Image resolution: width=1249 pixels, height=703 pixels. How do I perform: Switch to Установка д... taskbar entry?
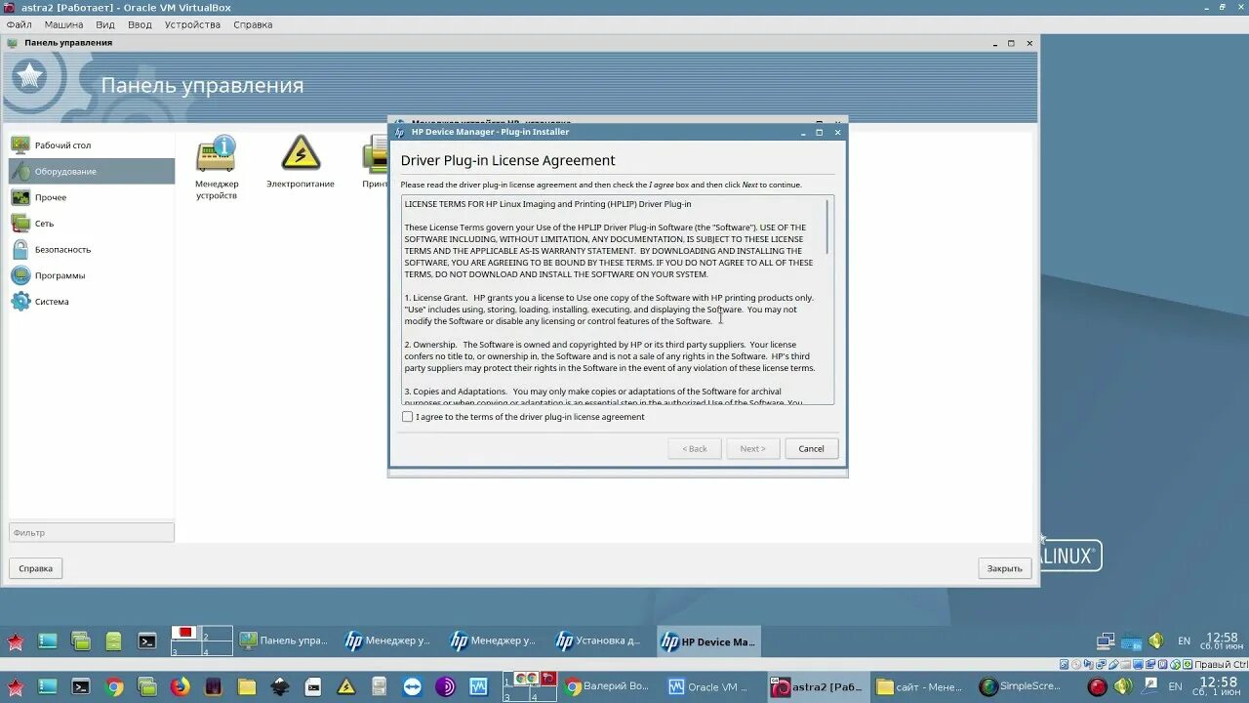tap(597, 641)
